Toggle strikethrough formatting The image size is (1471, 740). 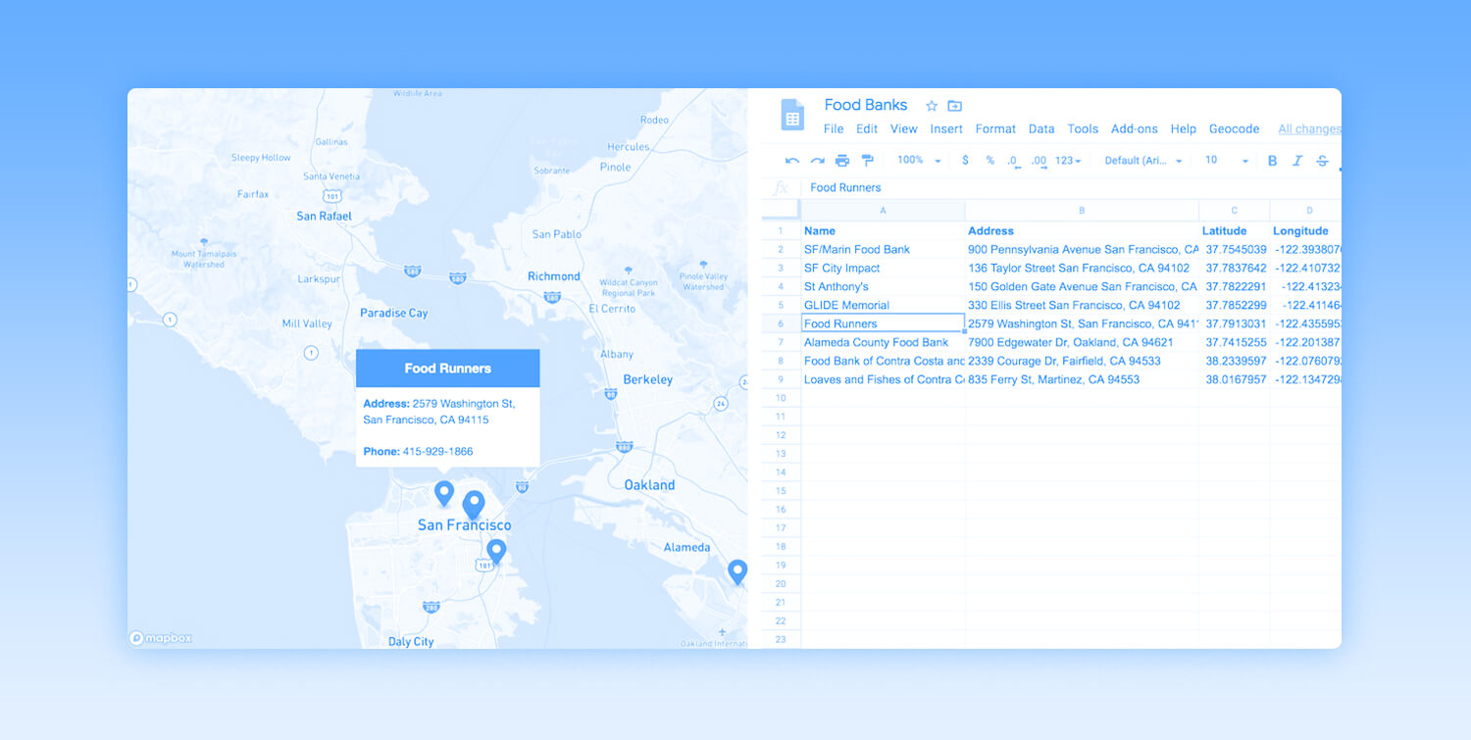tap(1321, 160)
